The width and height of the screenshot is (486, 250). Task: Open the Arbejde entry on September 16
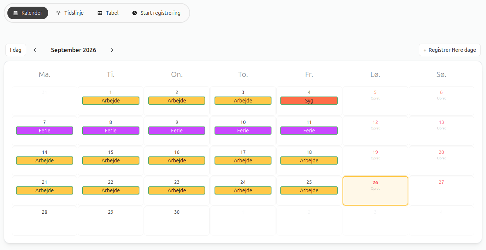coord(177,161)
